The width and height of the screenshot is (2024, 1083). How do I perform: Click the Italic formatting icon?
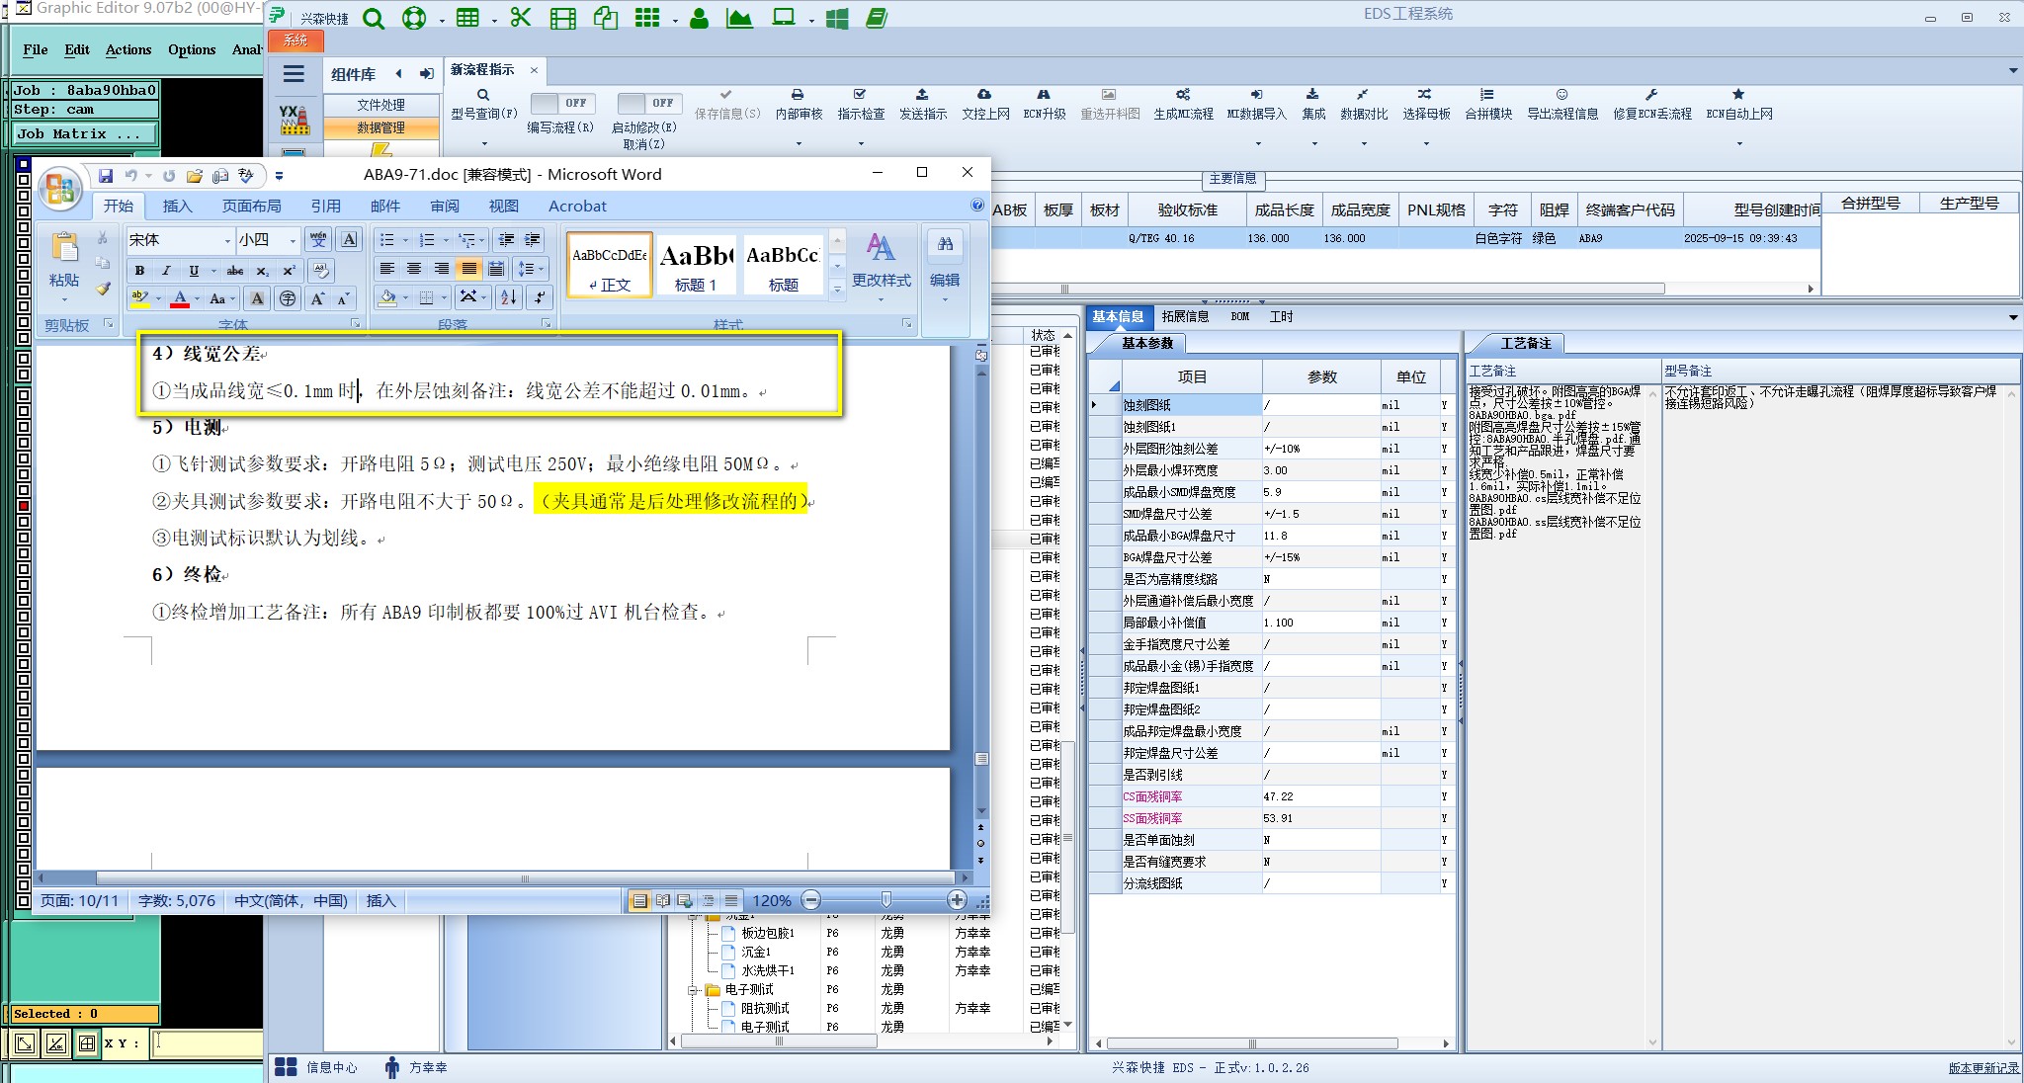tap(166, 271)
